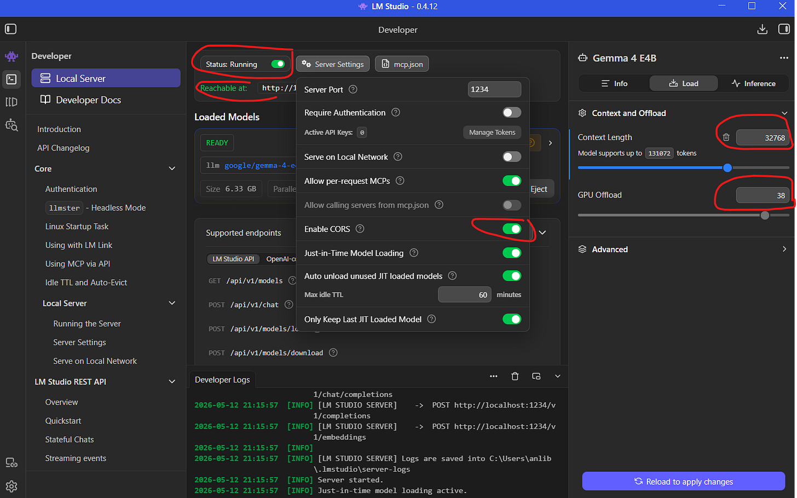This screenshot has height=498, width=797.
Task: Open app settings gear icon
Action: coord(11,486)
